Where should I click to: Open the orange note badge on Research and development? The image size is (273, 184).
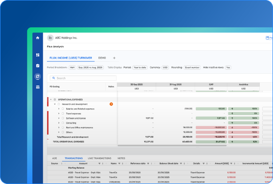coord(111,104)
